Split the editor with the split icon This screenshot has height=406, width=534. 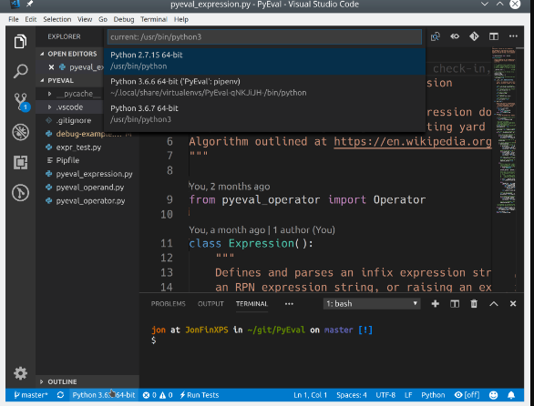(x=494, y=36)
